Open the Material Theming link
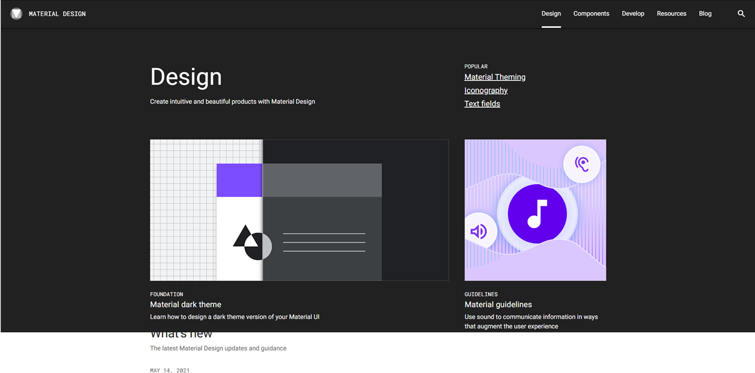This screenshot has height=373, width=755. (495, 77)
